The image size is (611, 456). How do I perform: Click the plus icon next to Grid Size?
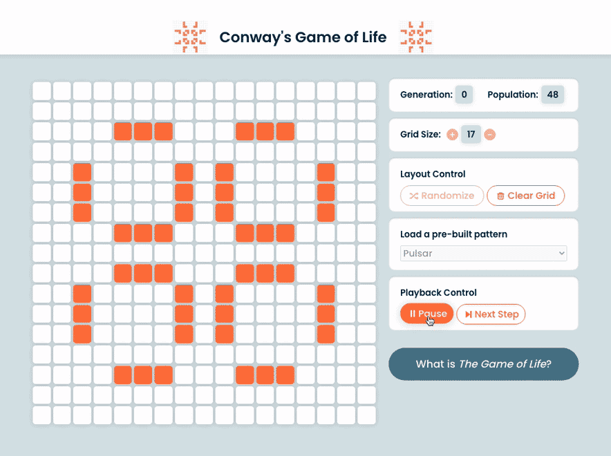452,135
